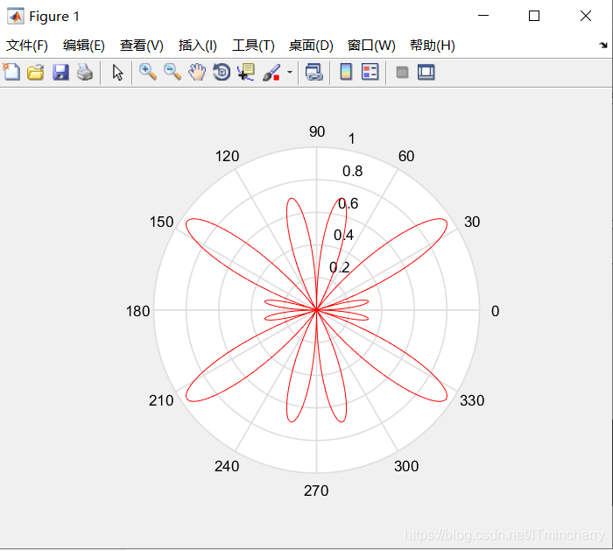Click the 330 degree angle label
This screenshot has height=551, width=613.
point(472,401)
